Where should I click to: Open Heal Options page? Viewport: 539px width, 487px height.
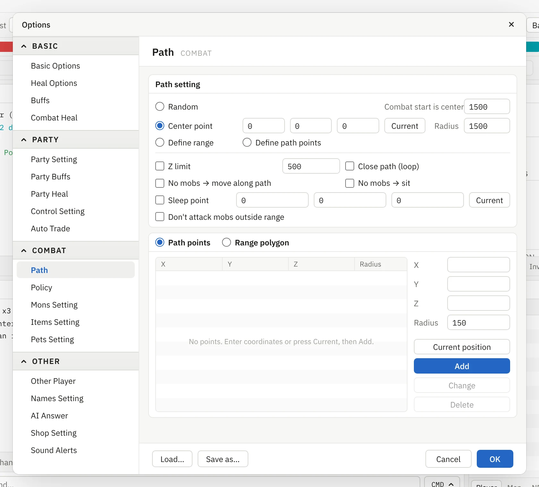click(76, 83)
